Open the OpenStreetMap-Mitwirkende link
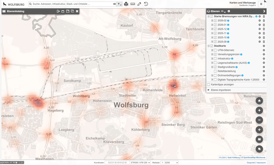The width and height of the screenshot is (274, 165). pyautogui.click(x=253, y=157)
